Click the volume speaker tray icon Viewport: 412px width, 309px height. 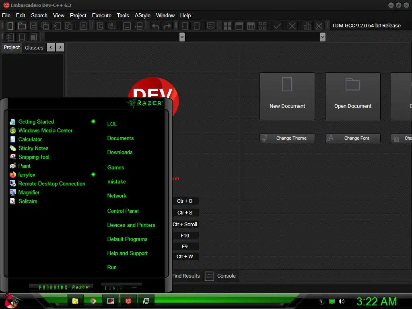pyautogui.click(x=342, y=301)
